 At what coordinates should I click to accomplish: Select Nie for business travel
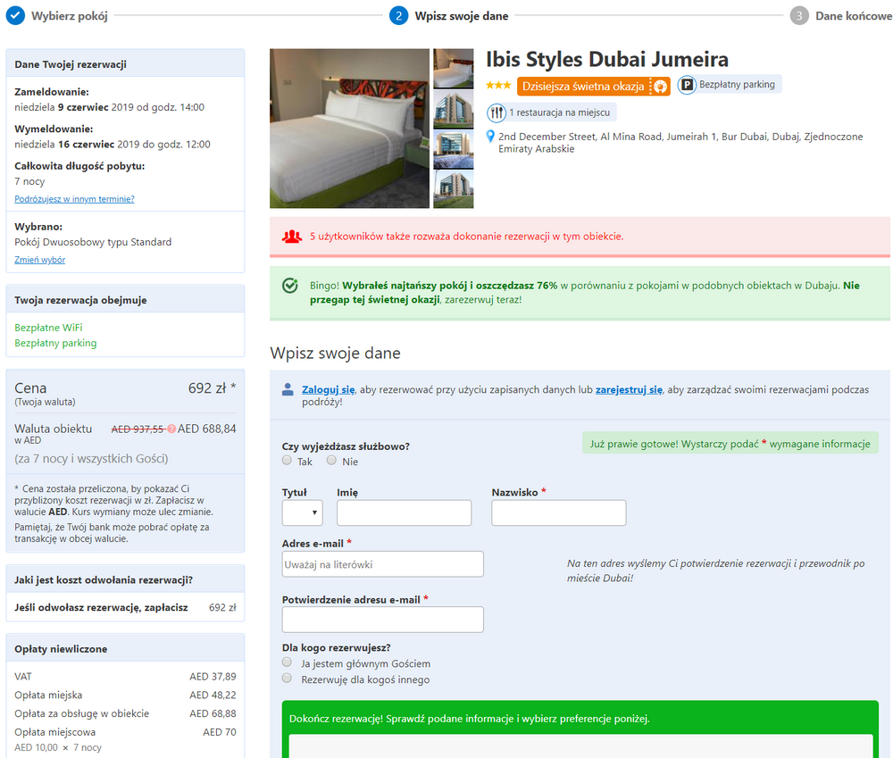[331, 460]
